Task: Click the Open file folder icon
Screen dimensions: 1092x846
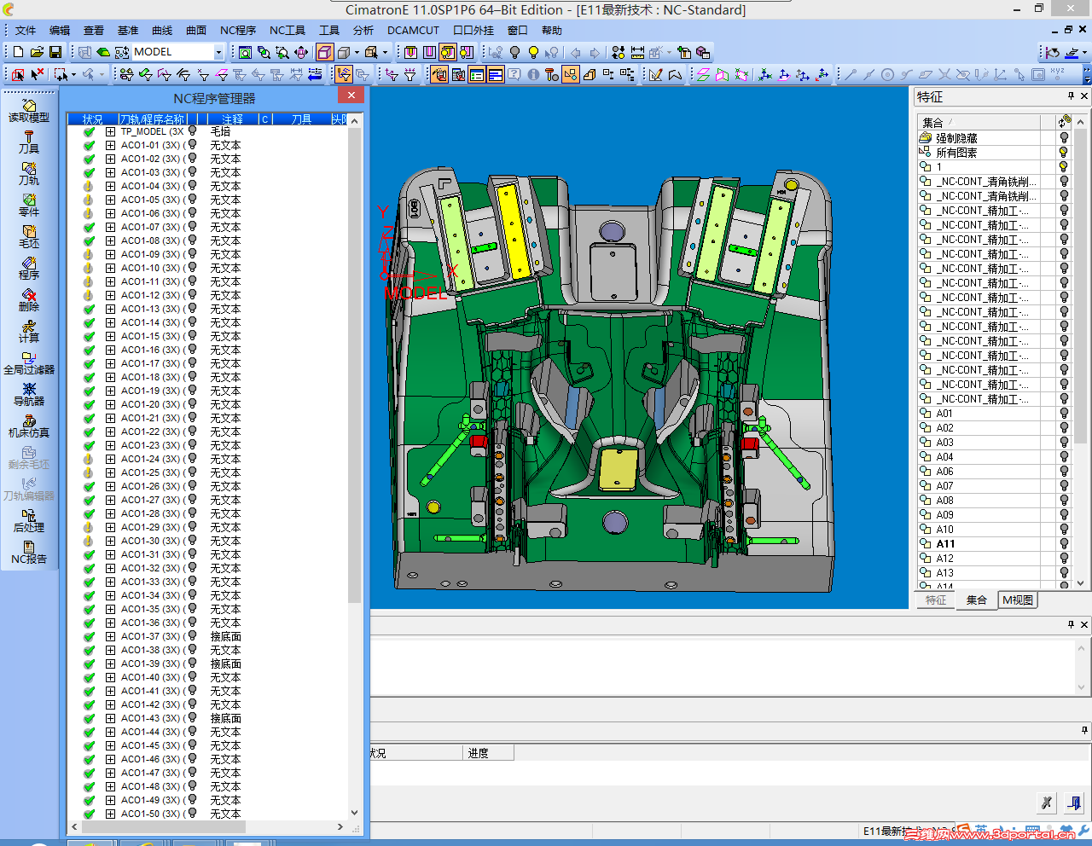Action: point(37,52)
